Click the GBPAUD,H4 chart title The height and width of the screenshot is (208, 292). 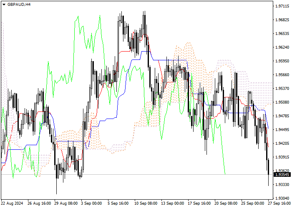[x=19, y=5]
